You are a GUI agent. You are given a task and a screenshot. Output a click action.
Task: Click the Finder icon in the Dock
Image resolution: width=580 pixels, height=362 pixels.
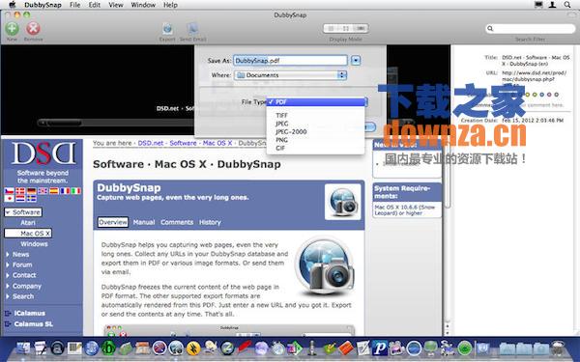(23, 348)
